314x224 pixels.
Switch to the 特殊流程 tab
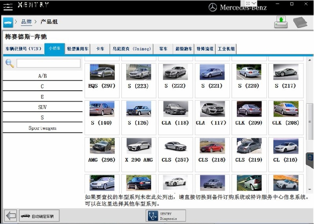205,49
